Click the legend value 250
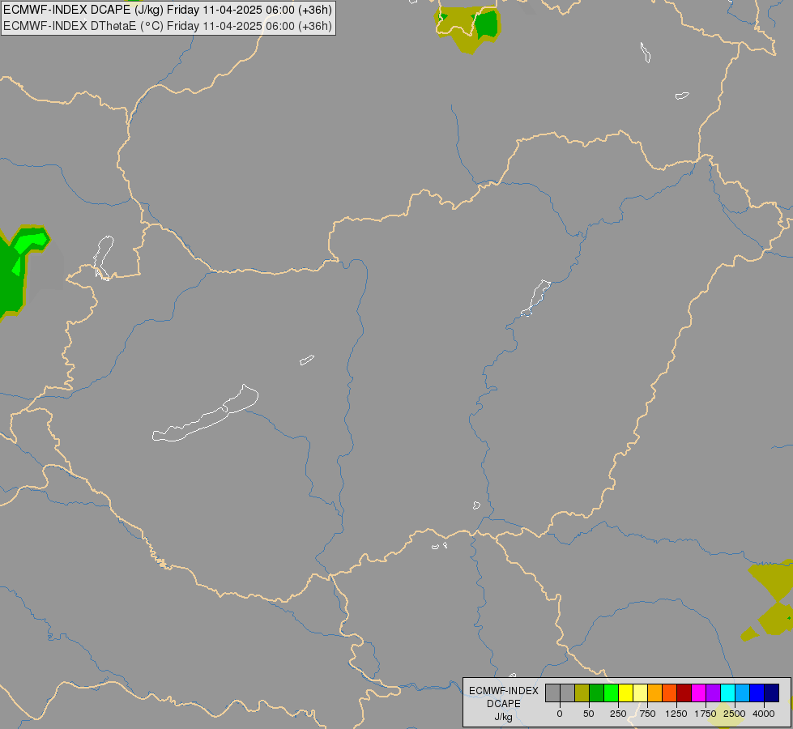 618,714
